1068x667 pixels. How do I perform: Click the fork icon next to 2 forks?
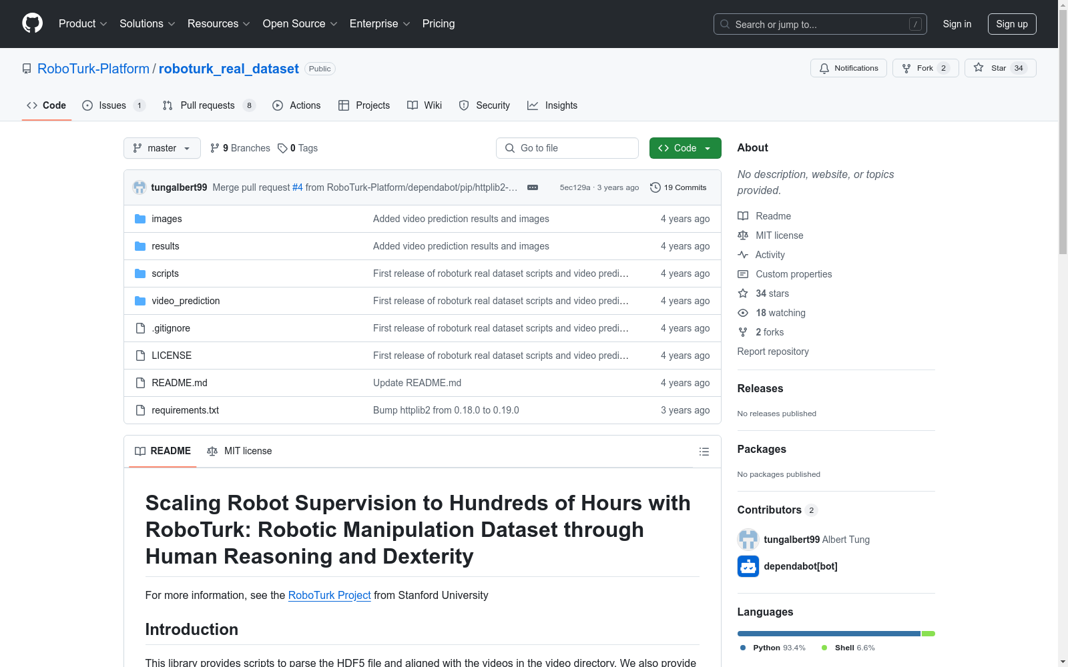743,332
